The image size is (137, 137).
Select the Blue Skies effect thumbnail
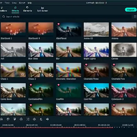(x=41, y=50)
